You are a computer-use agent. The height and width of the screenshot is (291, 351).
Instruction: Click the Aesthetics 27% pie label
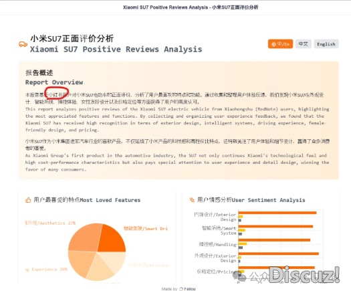pos(50,223)
